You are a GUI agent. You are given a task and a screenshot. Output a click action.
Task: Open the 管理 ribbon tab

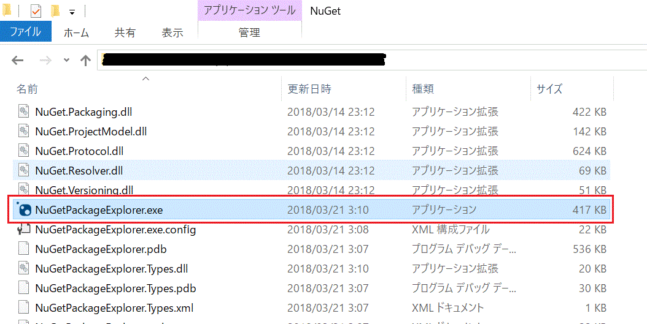click(x=249, y=32)
